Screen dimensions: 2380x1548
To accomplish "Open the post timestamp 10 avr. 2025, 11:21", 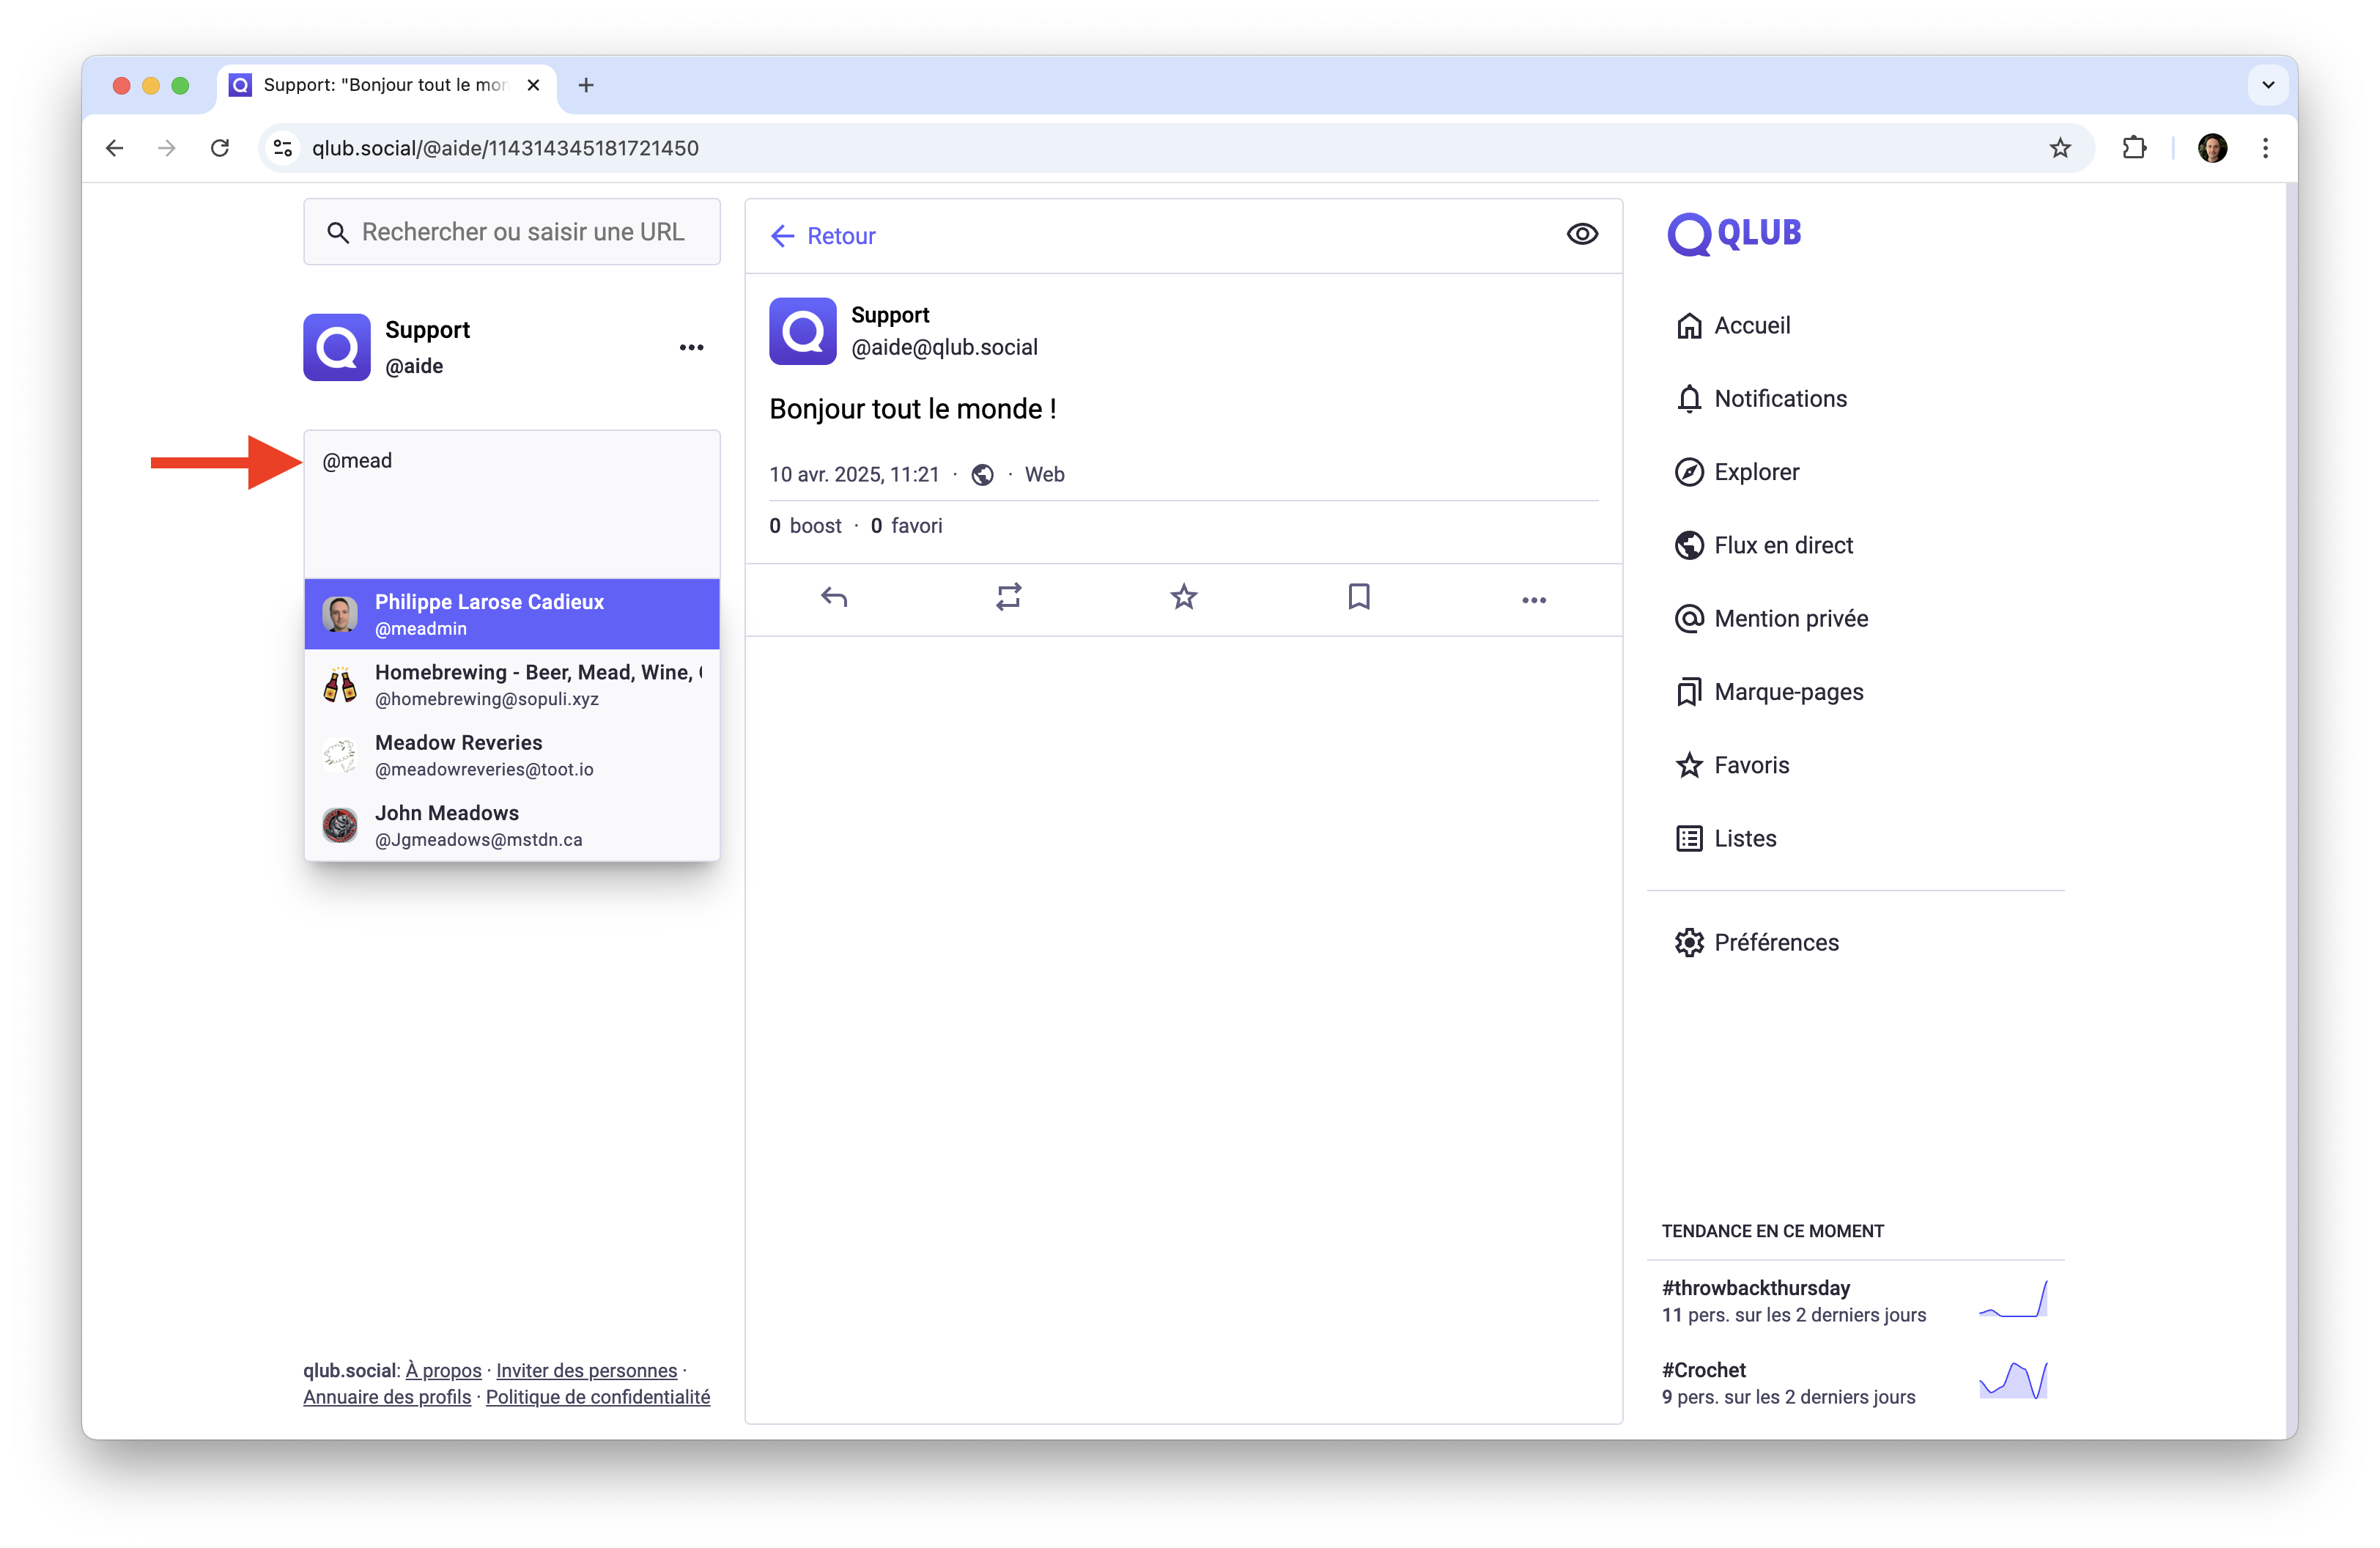I will (854, 474).
